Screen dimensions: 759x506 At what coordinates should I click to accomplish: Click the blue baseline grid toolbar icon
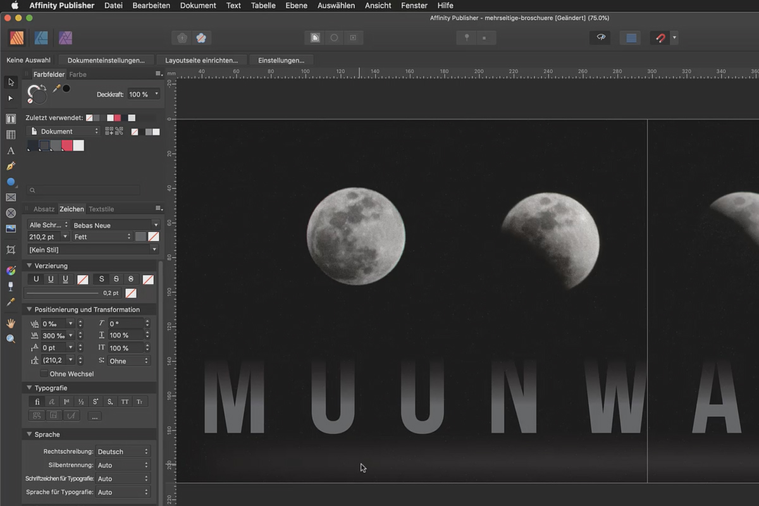click(x=631, y=38)
